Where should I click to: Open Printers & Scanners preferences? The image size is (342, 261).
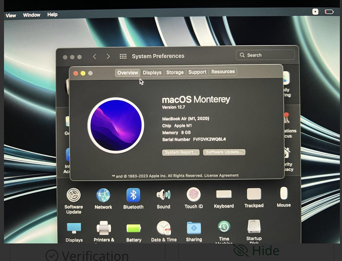pyautogui.click(x=104, y=232)
